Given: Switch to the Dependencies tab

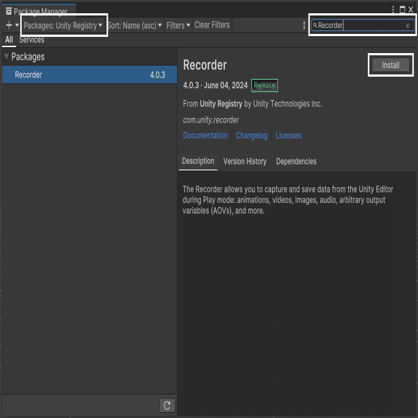Looking at the screenshot, I should 296,161.
